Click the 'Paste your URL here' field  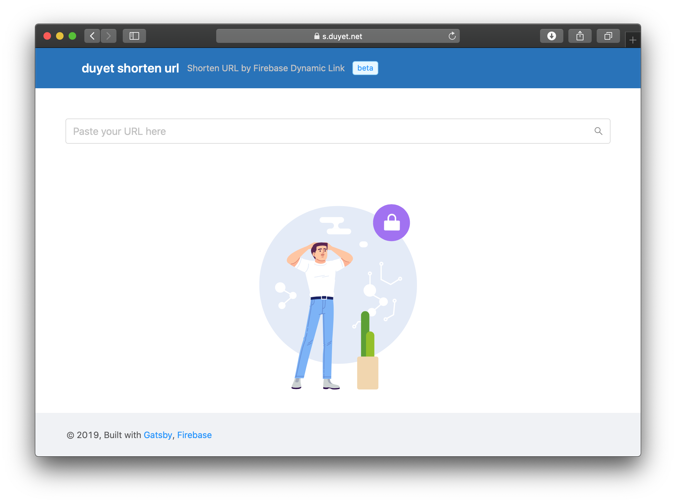coord(327,131)
